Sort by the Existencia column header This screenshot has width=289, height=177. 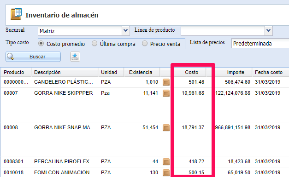click(x=142, y=72)
